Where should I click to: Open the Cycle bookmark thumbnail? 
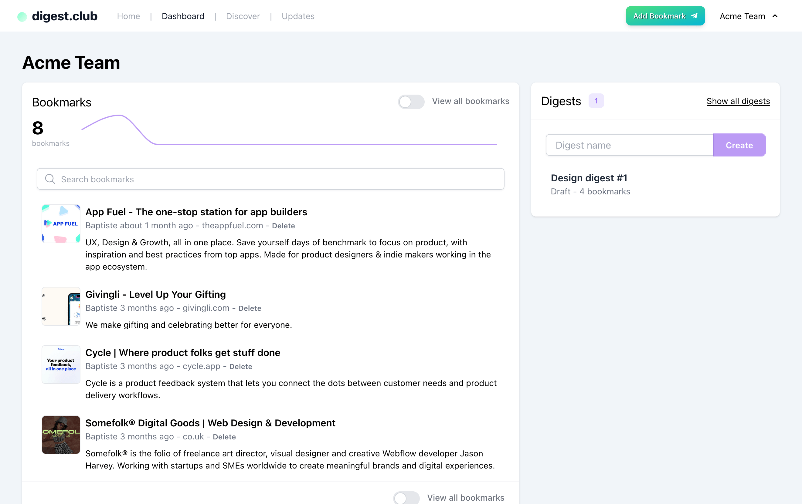coord(61,364)
